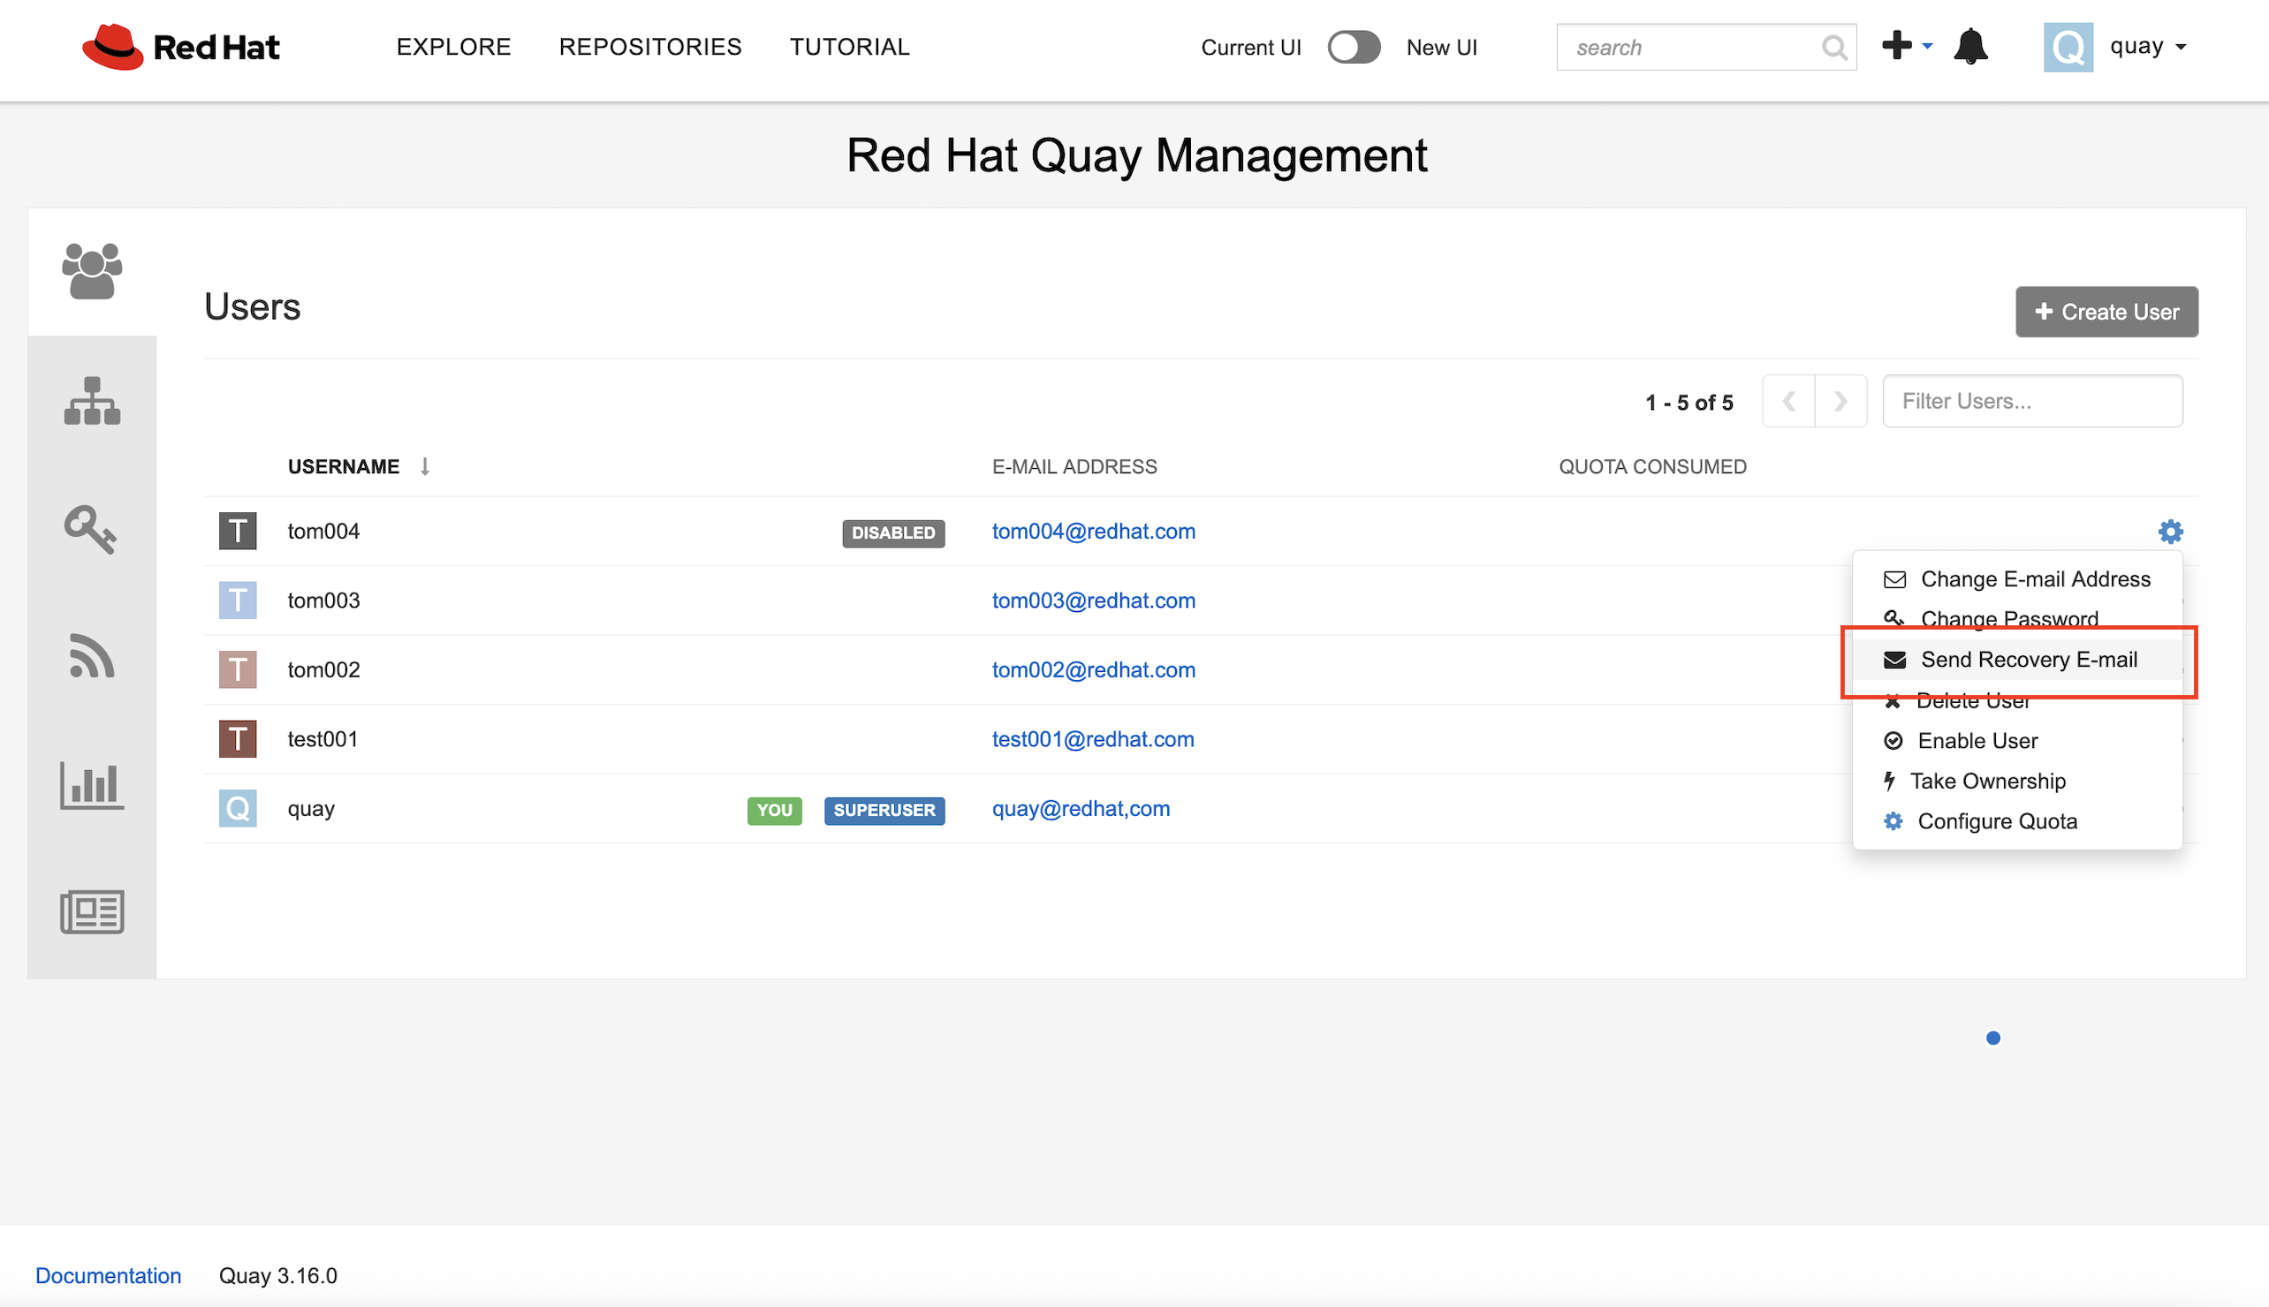Toggle between Current UI and New UI
Screen dimensions: 2269x1307
pyautogui.click(x=1353, y=48)
